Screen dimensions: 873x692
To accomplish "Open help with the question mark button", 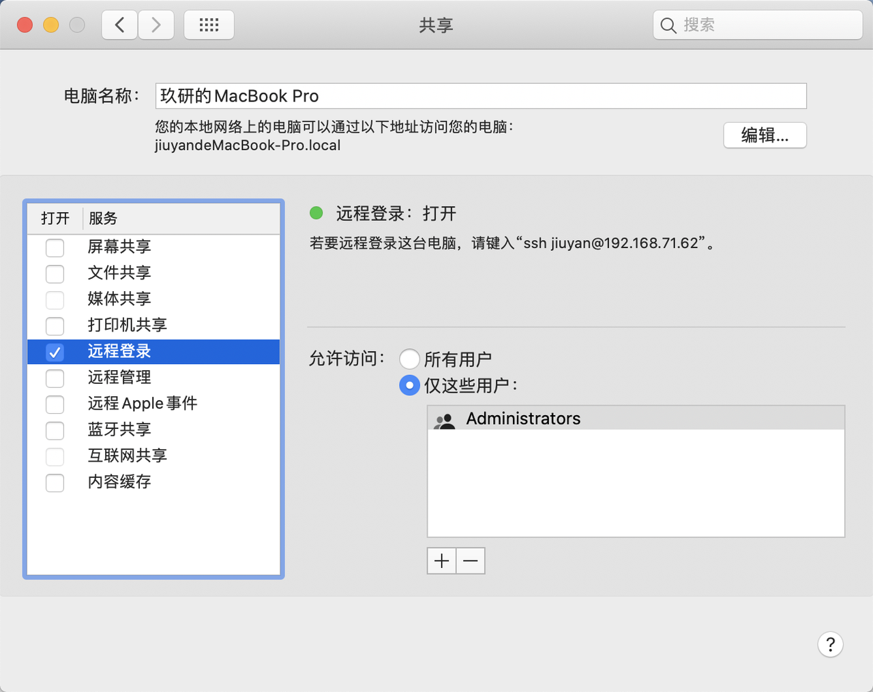I will point(830,644).
